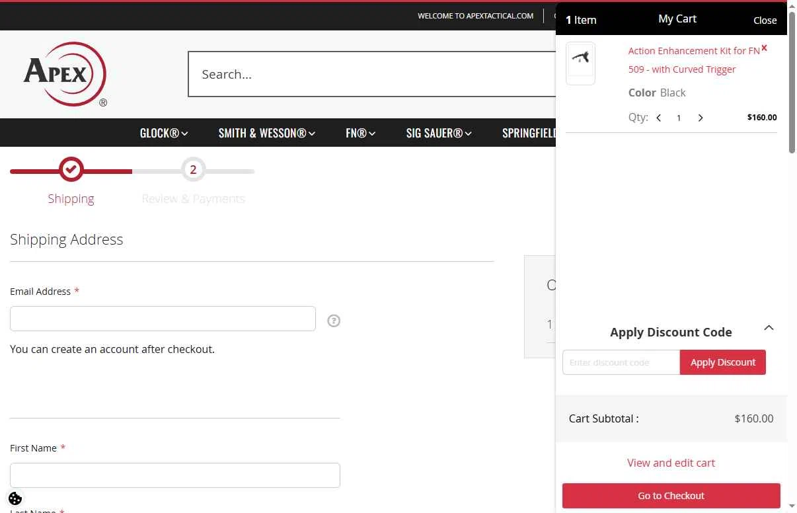The width and height of the screenshot is (797, 513).
Task: Open the SPRINGFIELD menu
Action: click(x=529, y=133)
